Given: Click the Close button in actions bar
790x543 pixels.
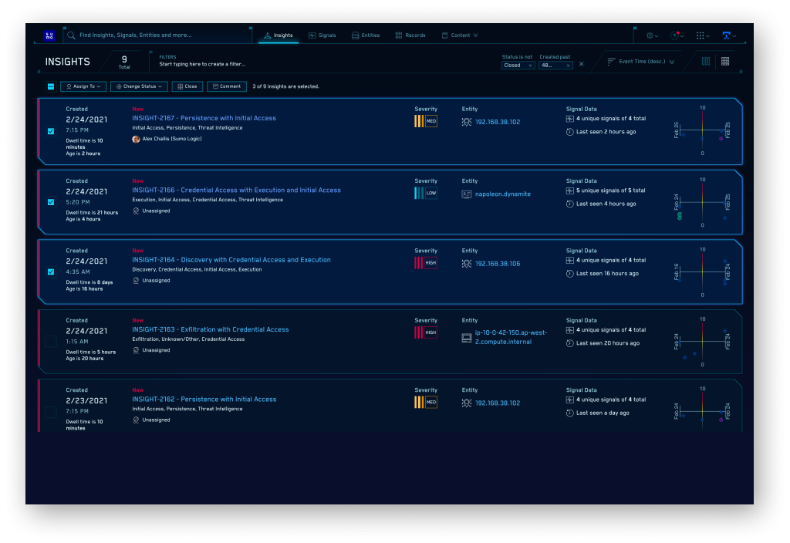Looking at the screenshot, I should pyautogui.click(x=187, y=86).
